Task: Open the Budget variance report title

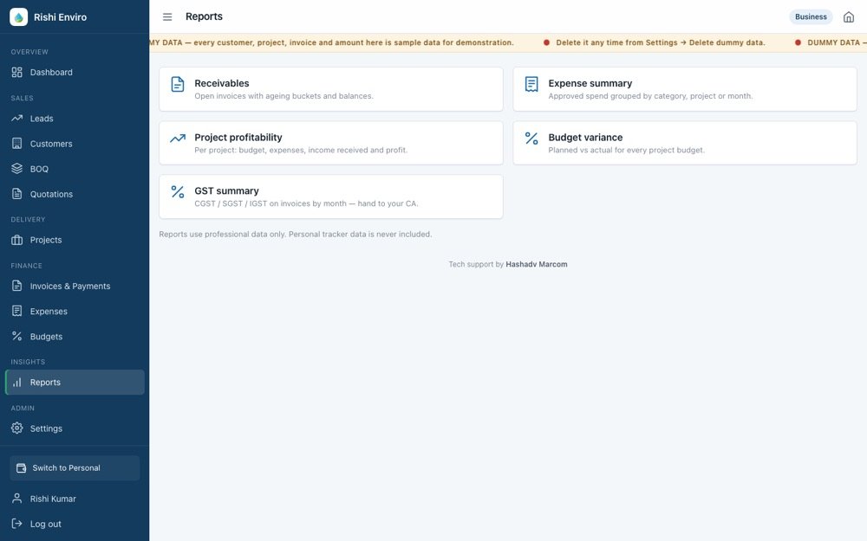Action: 585,138
